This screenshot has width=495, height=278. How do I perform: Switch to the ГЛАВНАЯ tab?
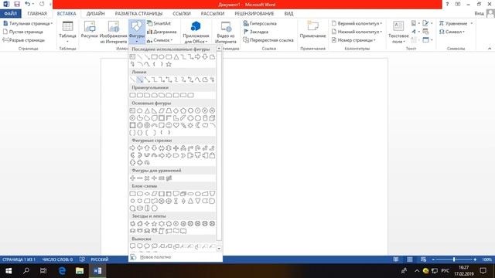[37, 14]
